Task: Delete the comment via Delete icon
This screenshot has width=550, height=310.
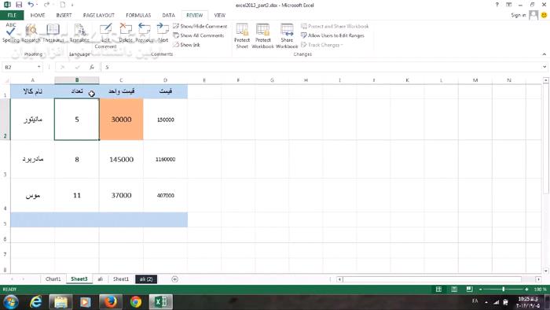Action: [x=126, y=32]
